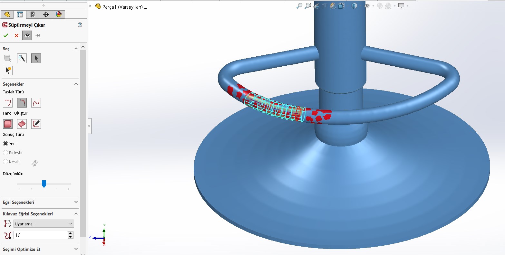The width and height of the screenshot is (505, 255).
Task: Click the property panel scrollbar thumb
Action: coord(83,143)
